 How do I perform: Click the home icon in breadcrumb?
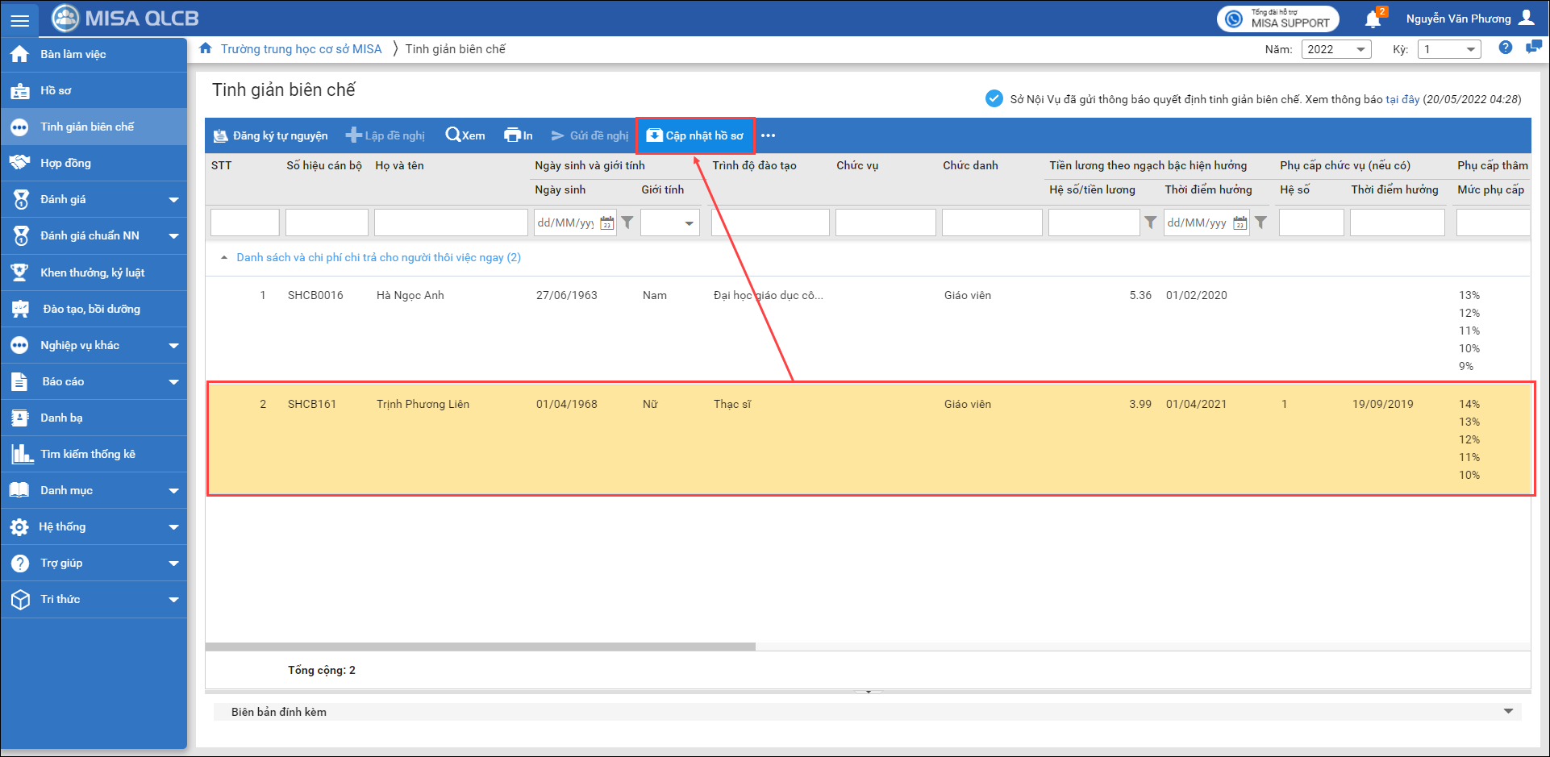click(206, 48)
